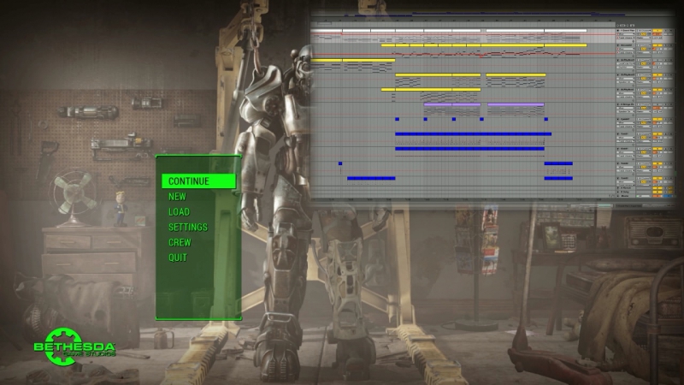Select the last white clip in the top track

565,31
